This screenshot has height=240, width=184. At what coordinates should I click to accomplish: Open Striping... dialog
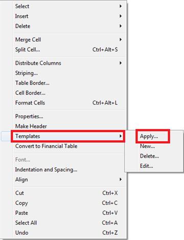68,73
